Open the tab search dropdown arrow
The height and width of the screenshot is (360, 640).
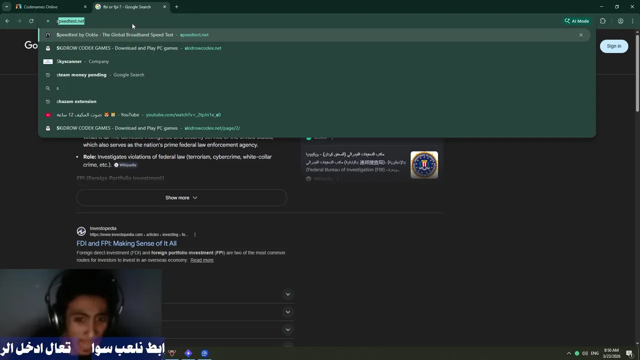pos(6,7)
